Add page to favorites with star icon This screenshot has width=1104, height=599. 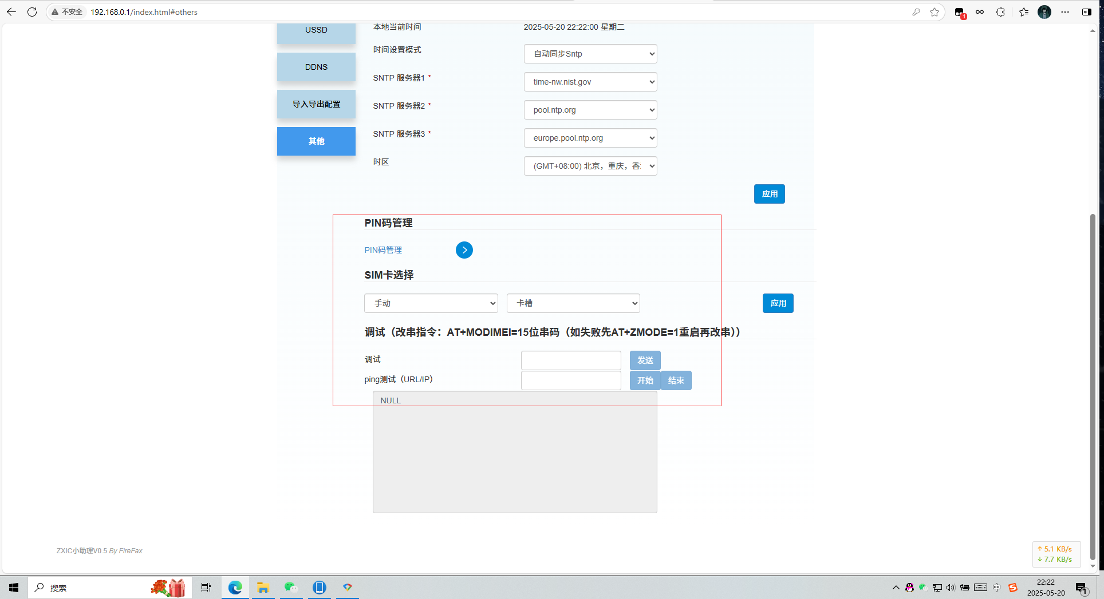point(935,12)
